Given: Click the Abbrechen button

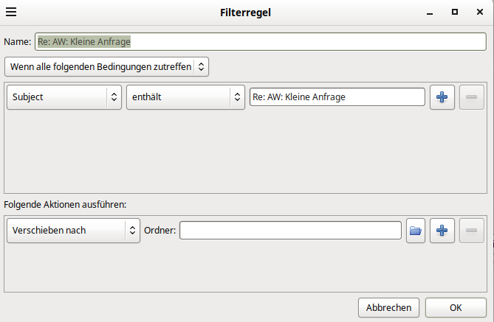Looking at the screenshot, I should (x=388, y=307).
